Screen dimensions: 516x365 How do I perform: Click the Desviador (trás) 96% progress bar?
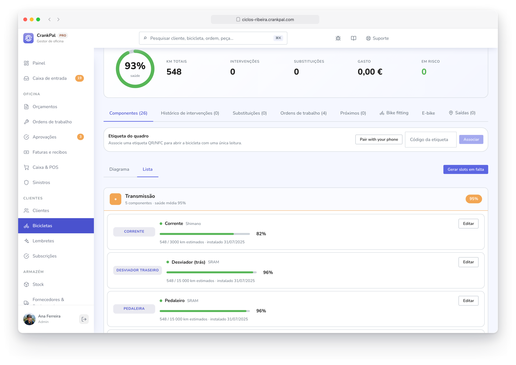point(212,272)
